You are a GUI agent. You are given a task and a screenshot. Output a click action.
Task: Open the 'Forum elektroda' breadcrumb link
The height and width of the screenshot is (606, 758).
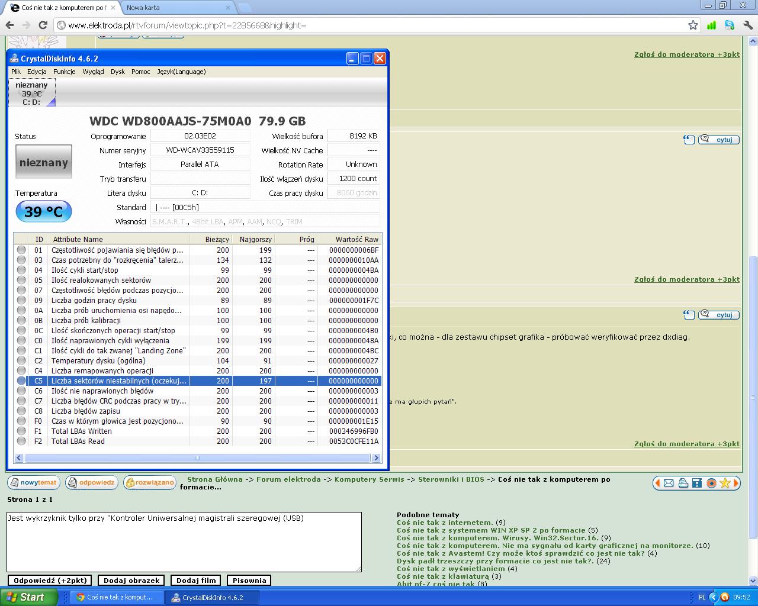pos(288,479)
